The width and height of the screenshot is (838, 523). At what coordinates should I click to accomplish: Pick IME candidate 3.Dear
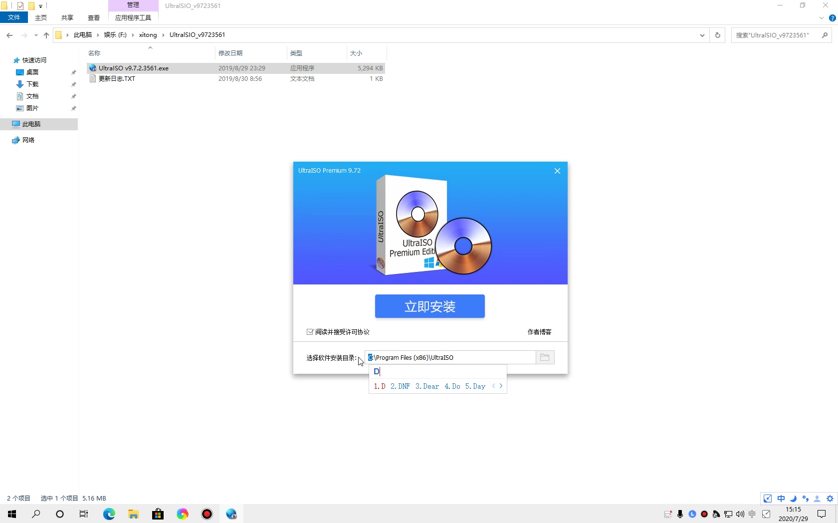[427, 386]
